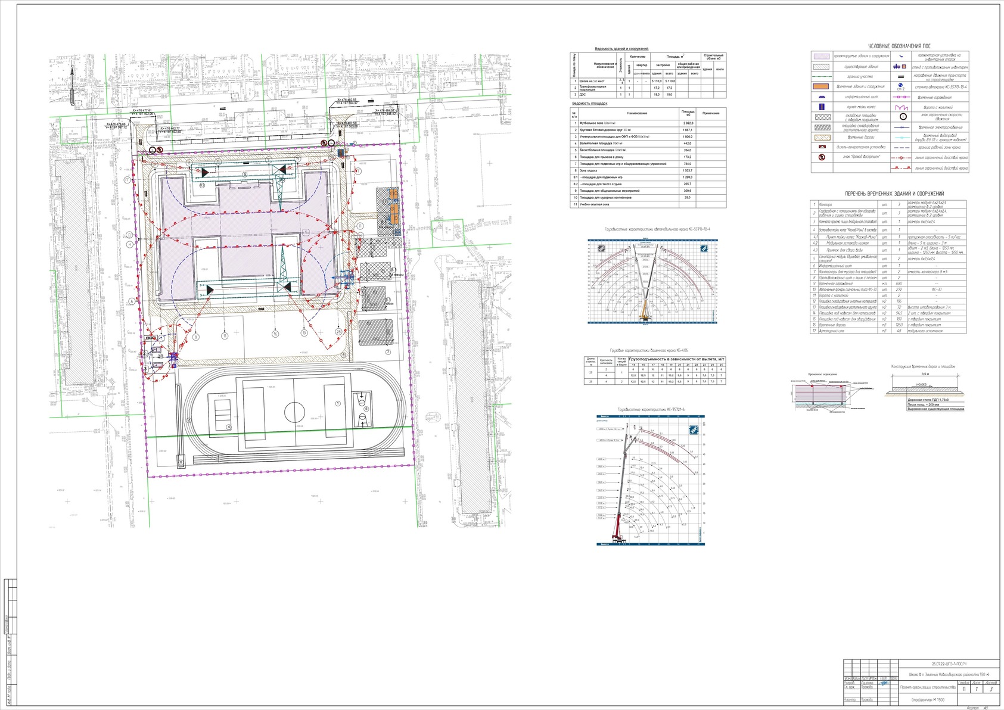The width and height of the screenshot is (1004, 710).
Task: Select the 'Площадка для мусорных контейнеров' row
Action: (648, 197)
